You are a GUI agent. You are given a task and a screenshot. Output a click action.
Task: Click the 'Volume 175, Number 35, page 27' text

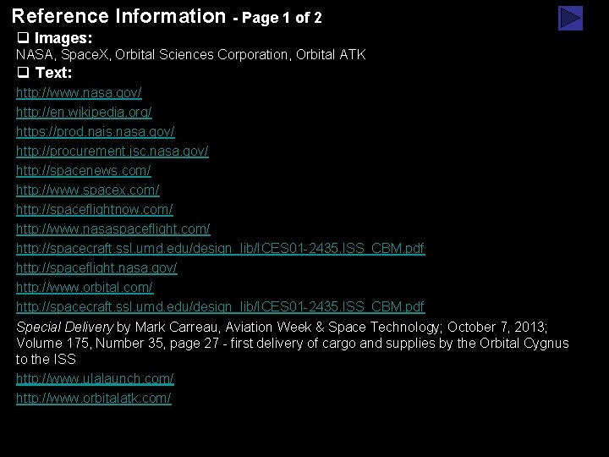pyautogui.click(x=118, y=344)
